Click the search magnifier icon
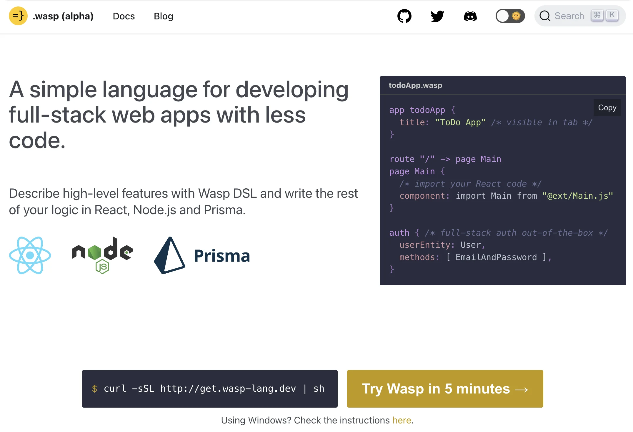 tap(545, 16)
